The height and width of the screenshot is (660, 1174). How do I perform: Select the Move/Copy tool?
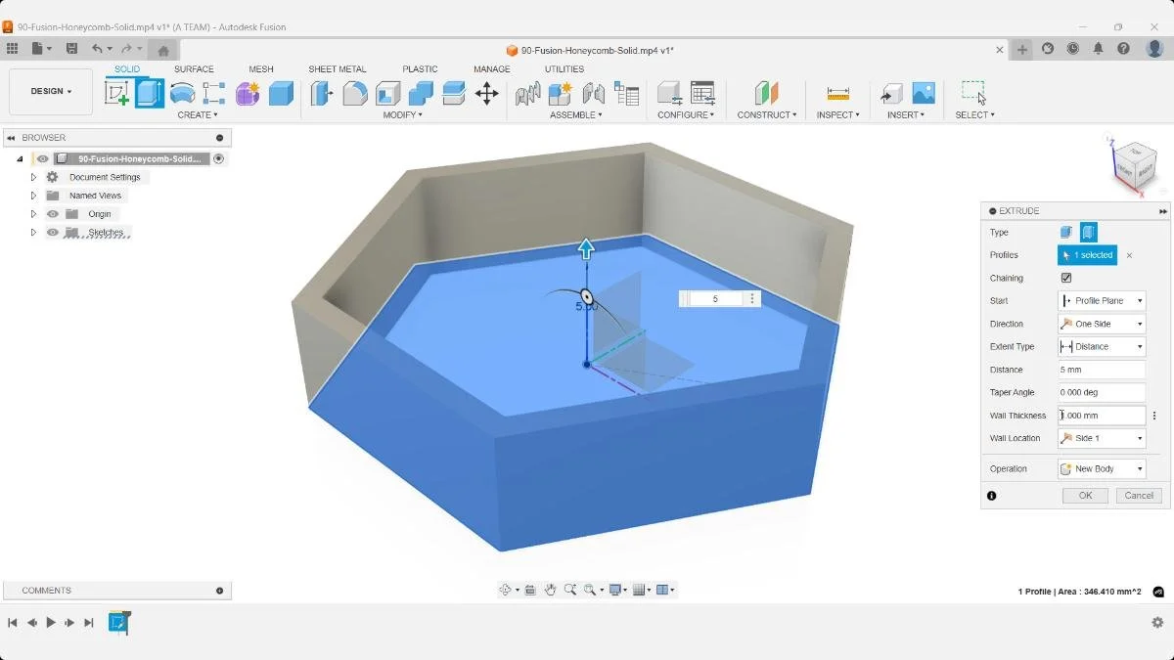[x=486, y=93]
